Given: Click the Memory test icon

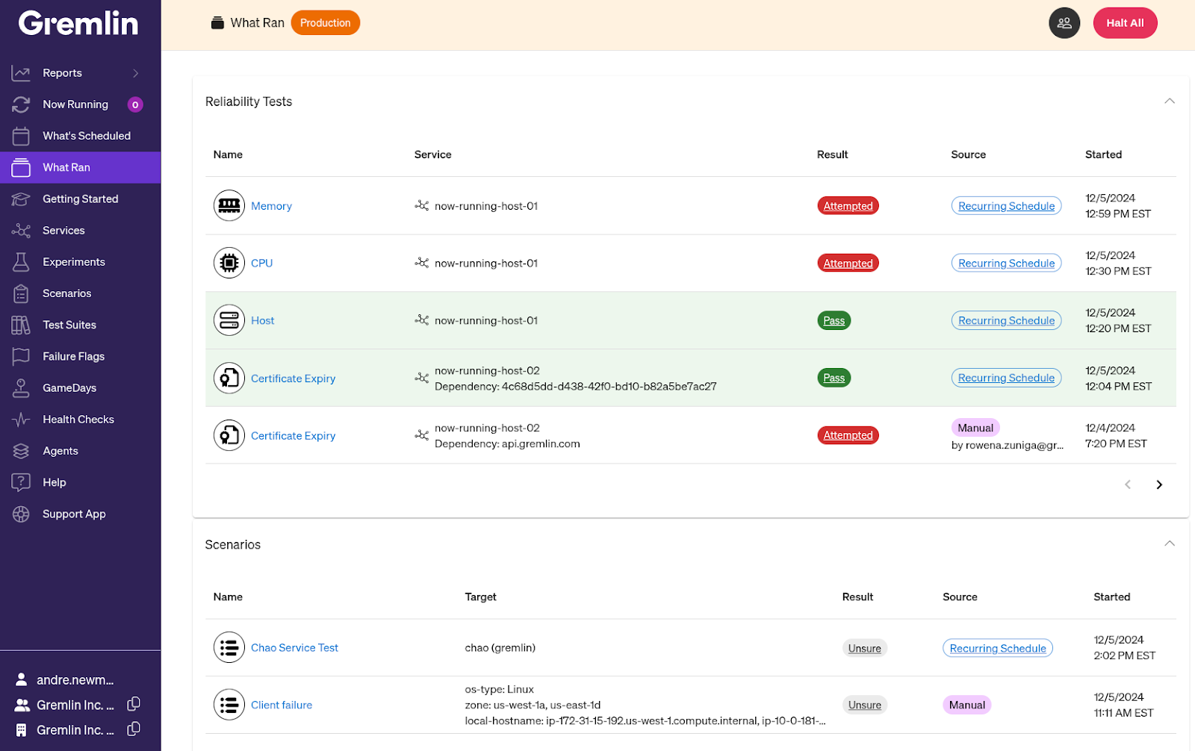Looking at the screenshot, I should click(x=229, y=206).
